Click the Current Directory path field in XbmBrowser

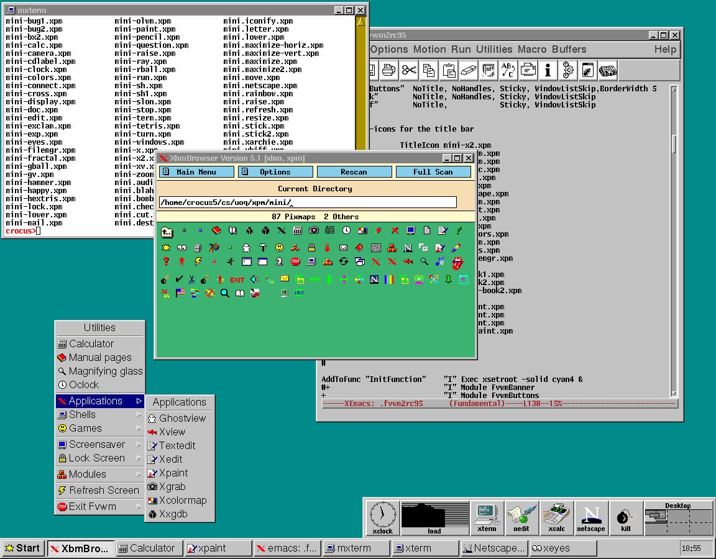306,202
